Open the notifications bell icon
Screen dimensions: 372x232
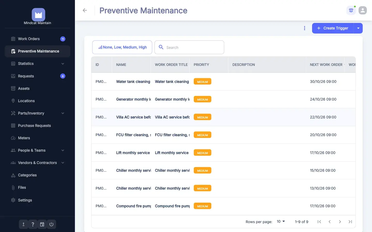click(351, 10)
